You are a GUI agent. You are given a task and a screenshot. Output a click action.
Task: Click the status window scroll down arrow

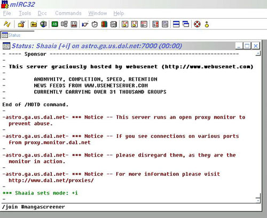[x=258, y=200]
